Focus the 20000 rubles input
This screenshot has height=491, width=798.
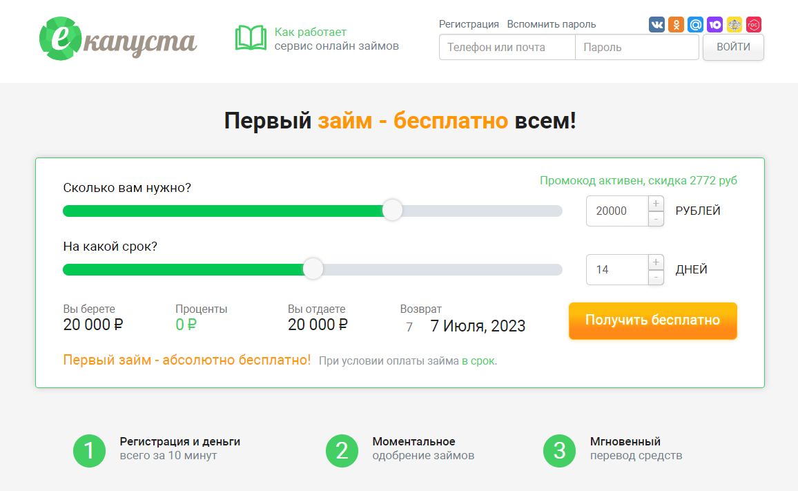pyautogui.click(x=617, y=211)
